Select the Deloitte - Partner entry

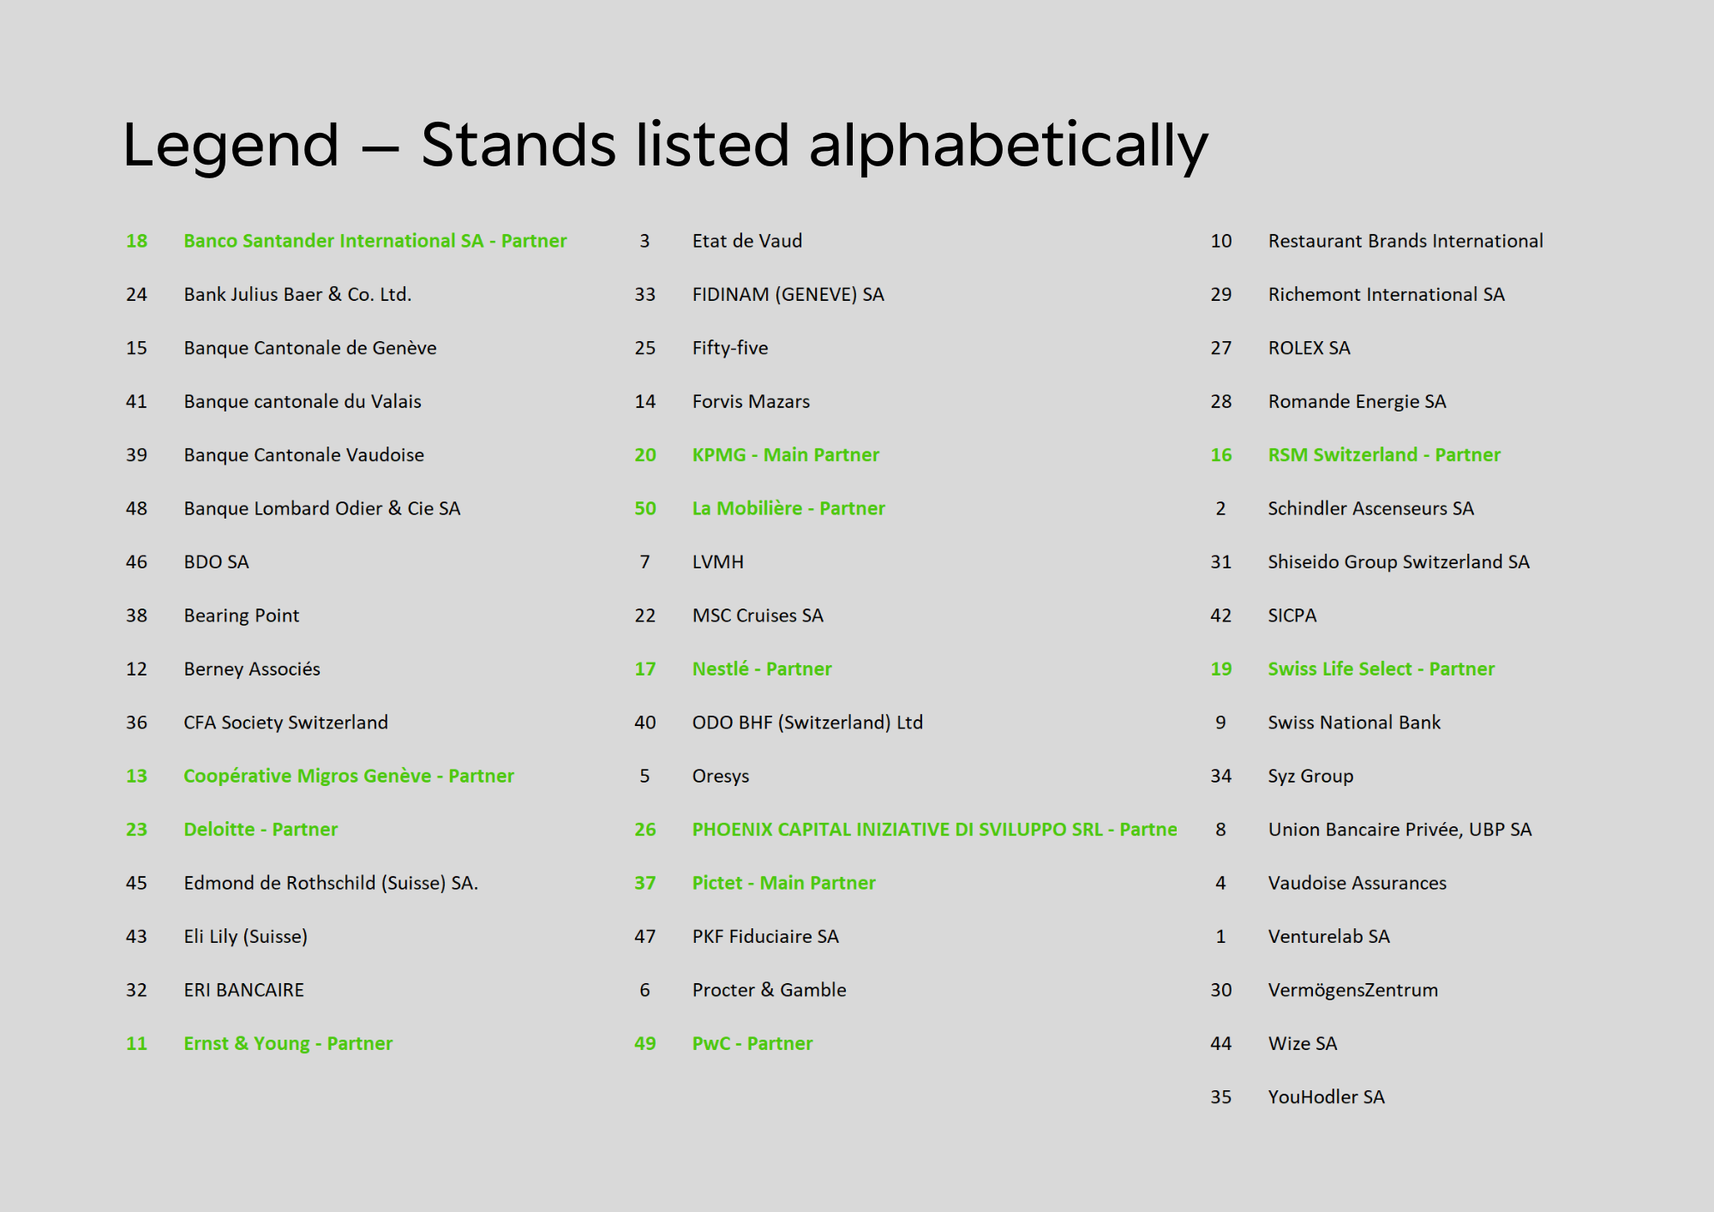pos(261,830)
